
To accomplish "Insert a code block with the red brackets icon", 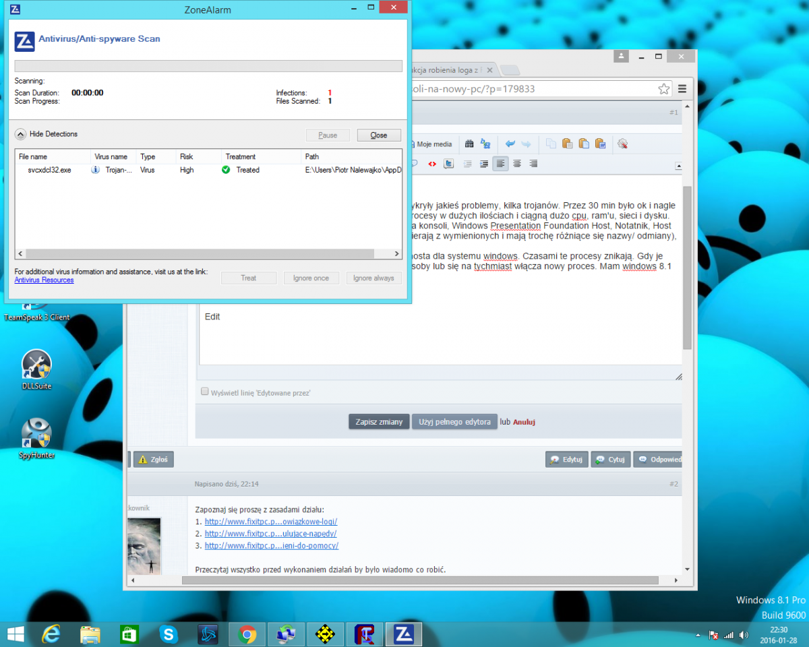I will tap(432, 163).
